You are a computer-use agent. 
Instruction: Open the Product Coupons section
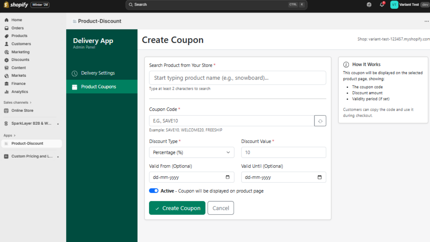[98, 87]
